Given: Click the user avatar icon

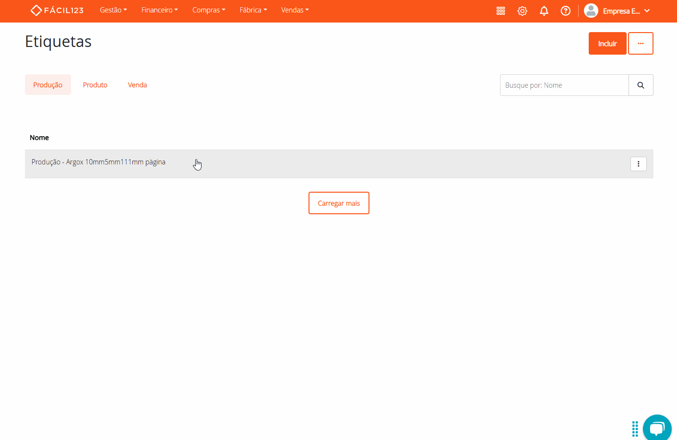Looking at the screenshot, I should (591, 11).
